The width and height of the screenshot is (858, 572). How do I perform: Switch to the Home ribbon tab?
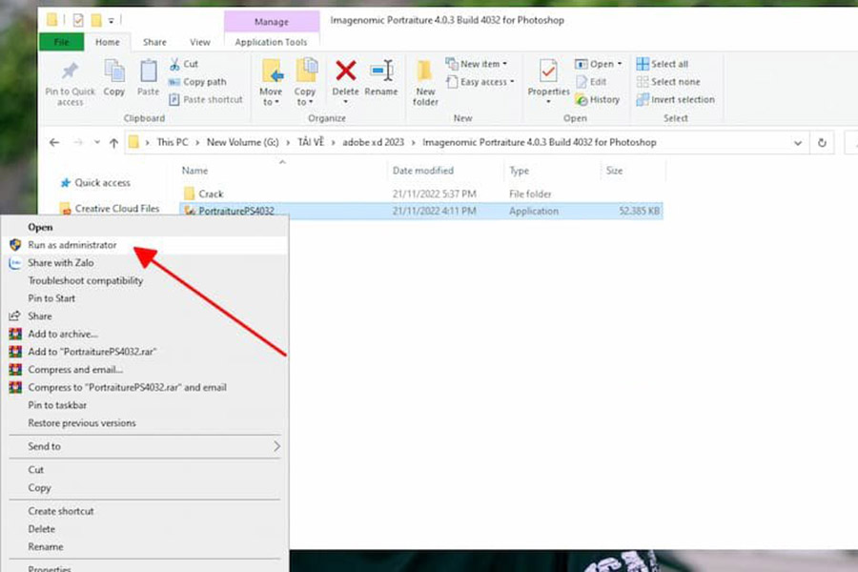point(107,42)
